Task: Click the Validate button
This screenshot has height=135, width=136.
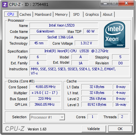Action: (94, 129)
